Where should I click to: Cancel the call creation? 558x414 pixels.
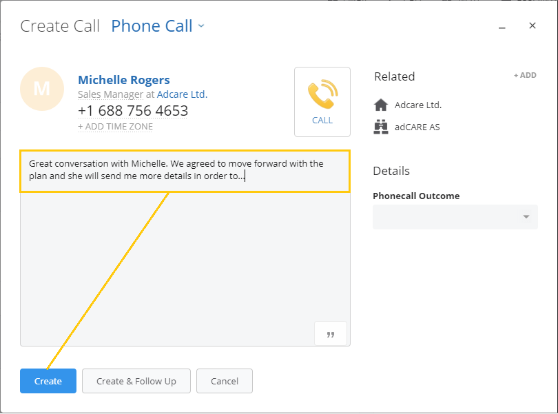pos(224,380)
